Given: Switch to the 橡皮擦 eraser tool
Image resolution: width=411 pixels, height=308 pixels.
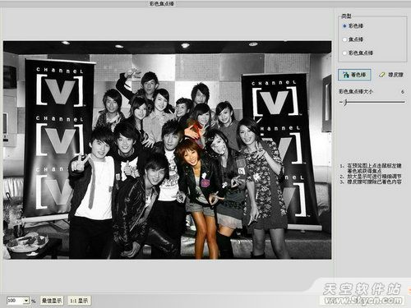Looking at the screenshot, I should point(391,75).
